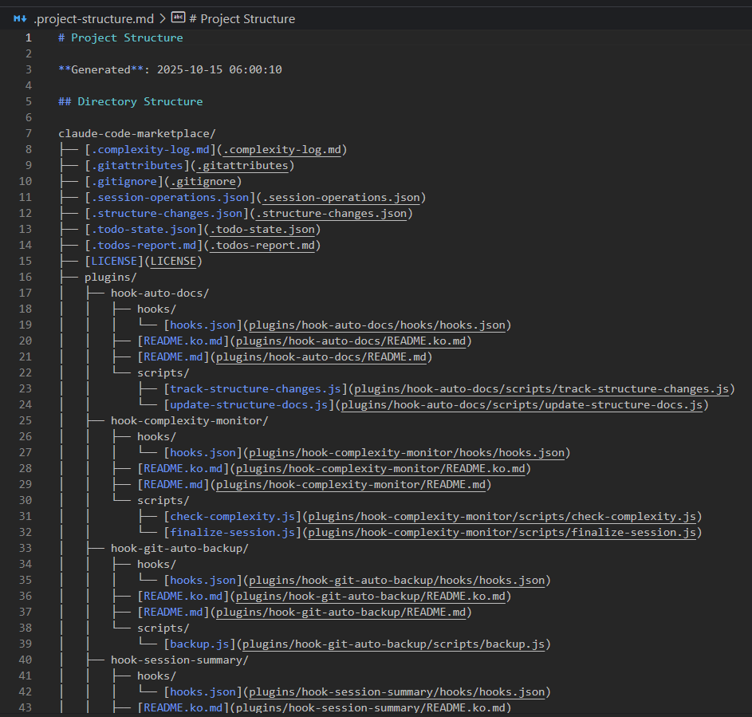The height and width of the screenshot is (717, 752).
Task: Click 'hook-git-auto-backup/' folder text
Action: tap(180, 548)
